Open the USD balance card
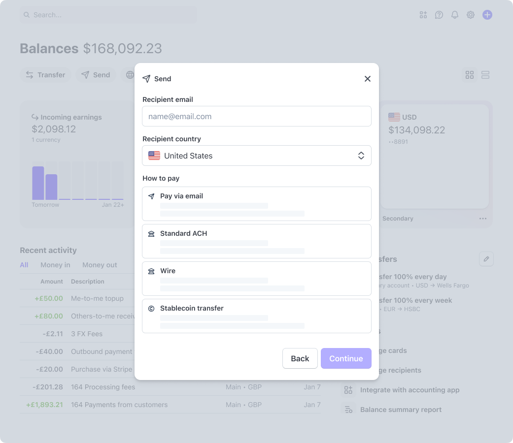 click(435, 157)
